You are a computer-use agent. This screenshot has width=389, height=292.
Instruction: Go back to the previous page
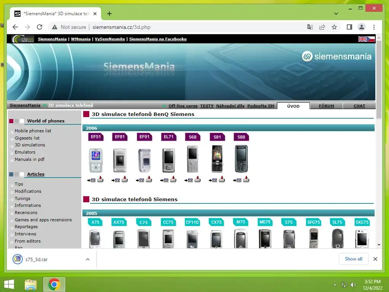click(15, 27)
